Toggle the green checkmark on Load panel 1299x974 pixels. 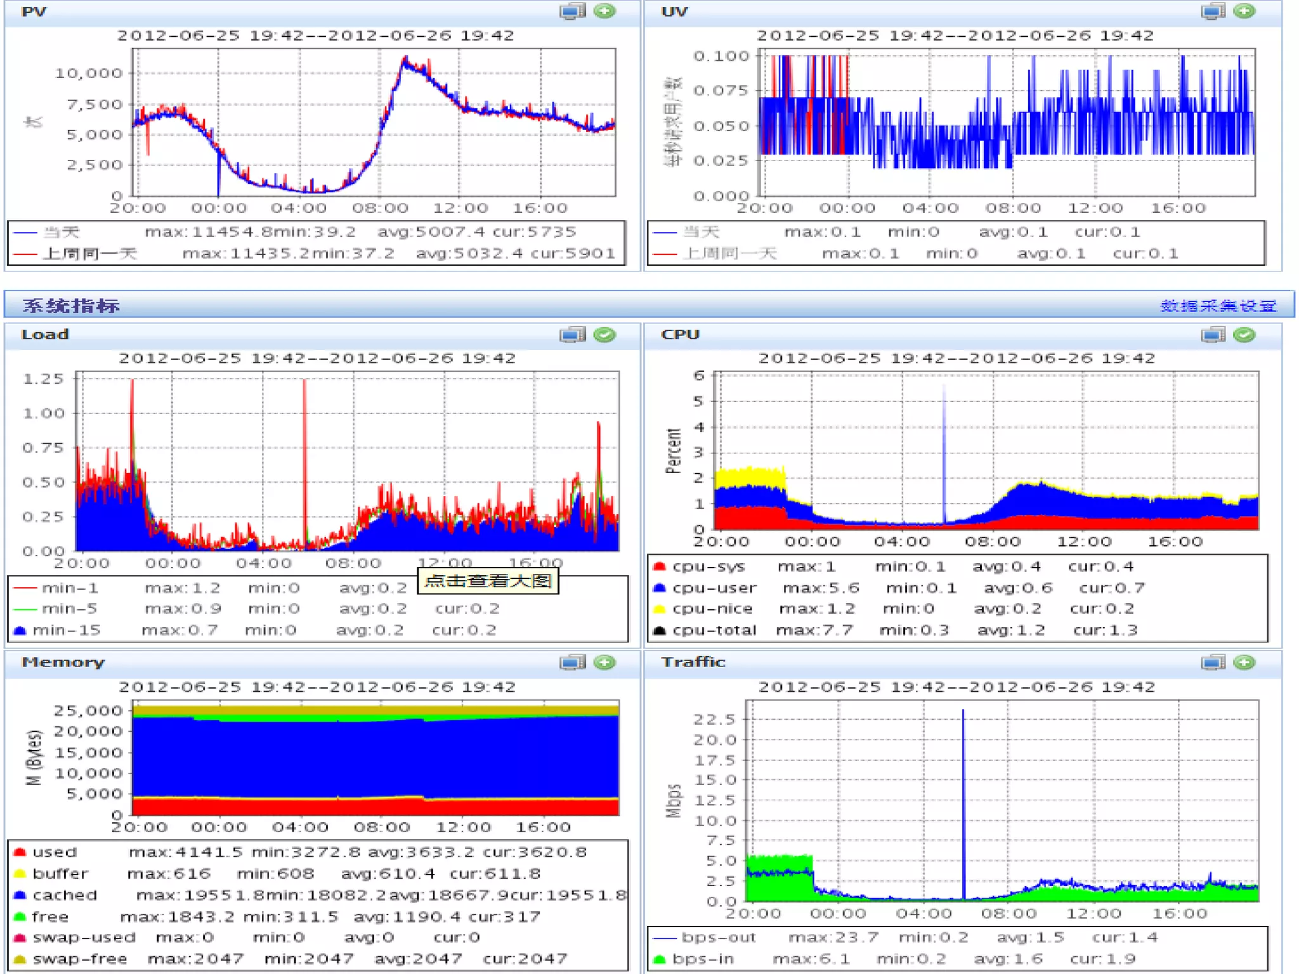(604, 335)
